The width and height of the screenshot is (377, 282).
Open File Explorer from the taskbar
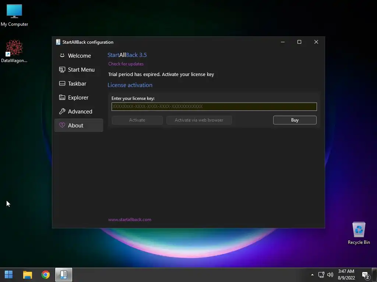click(27, 275)
